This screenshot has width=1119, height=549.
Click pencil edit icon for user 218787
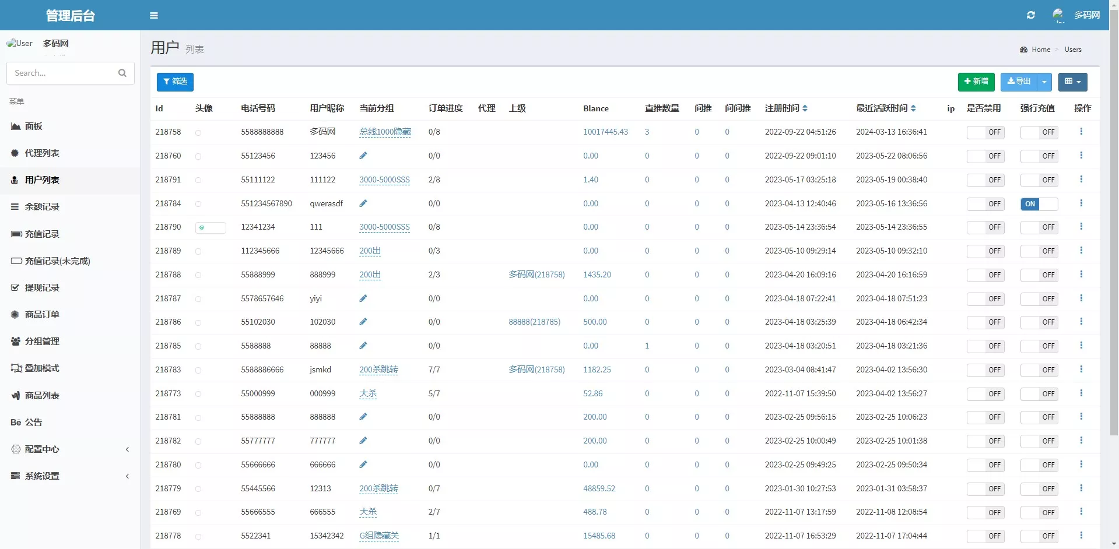363,298
